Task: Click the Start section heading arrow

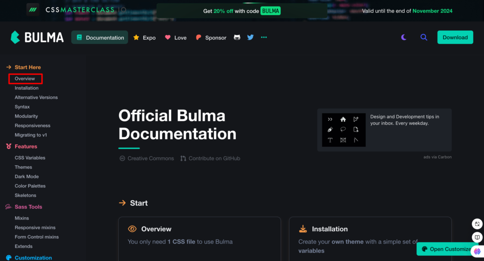Action: click(x=122, y=203)
